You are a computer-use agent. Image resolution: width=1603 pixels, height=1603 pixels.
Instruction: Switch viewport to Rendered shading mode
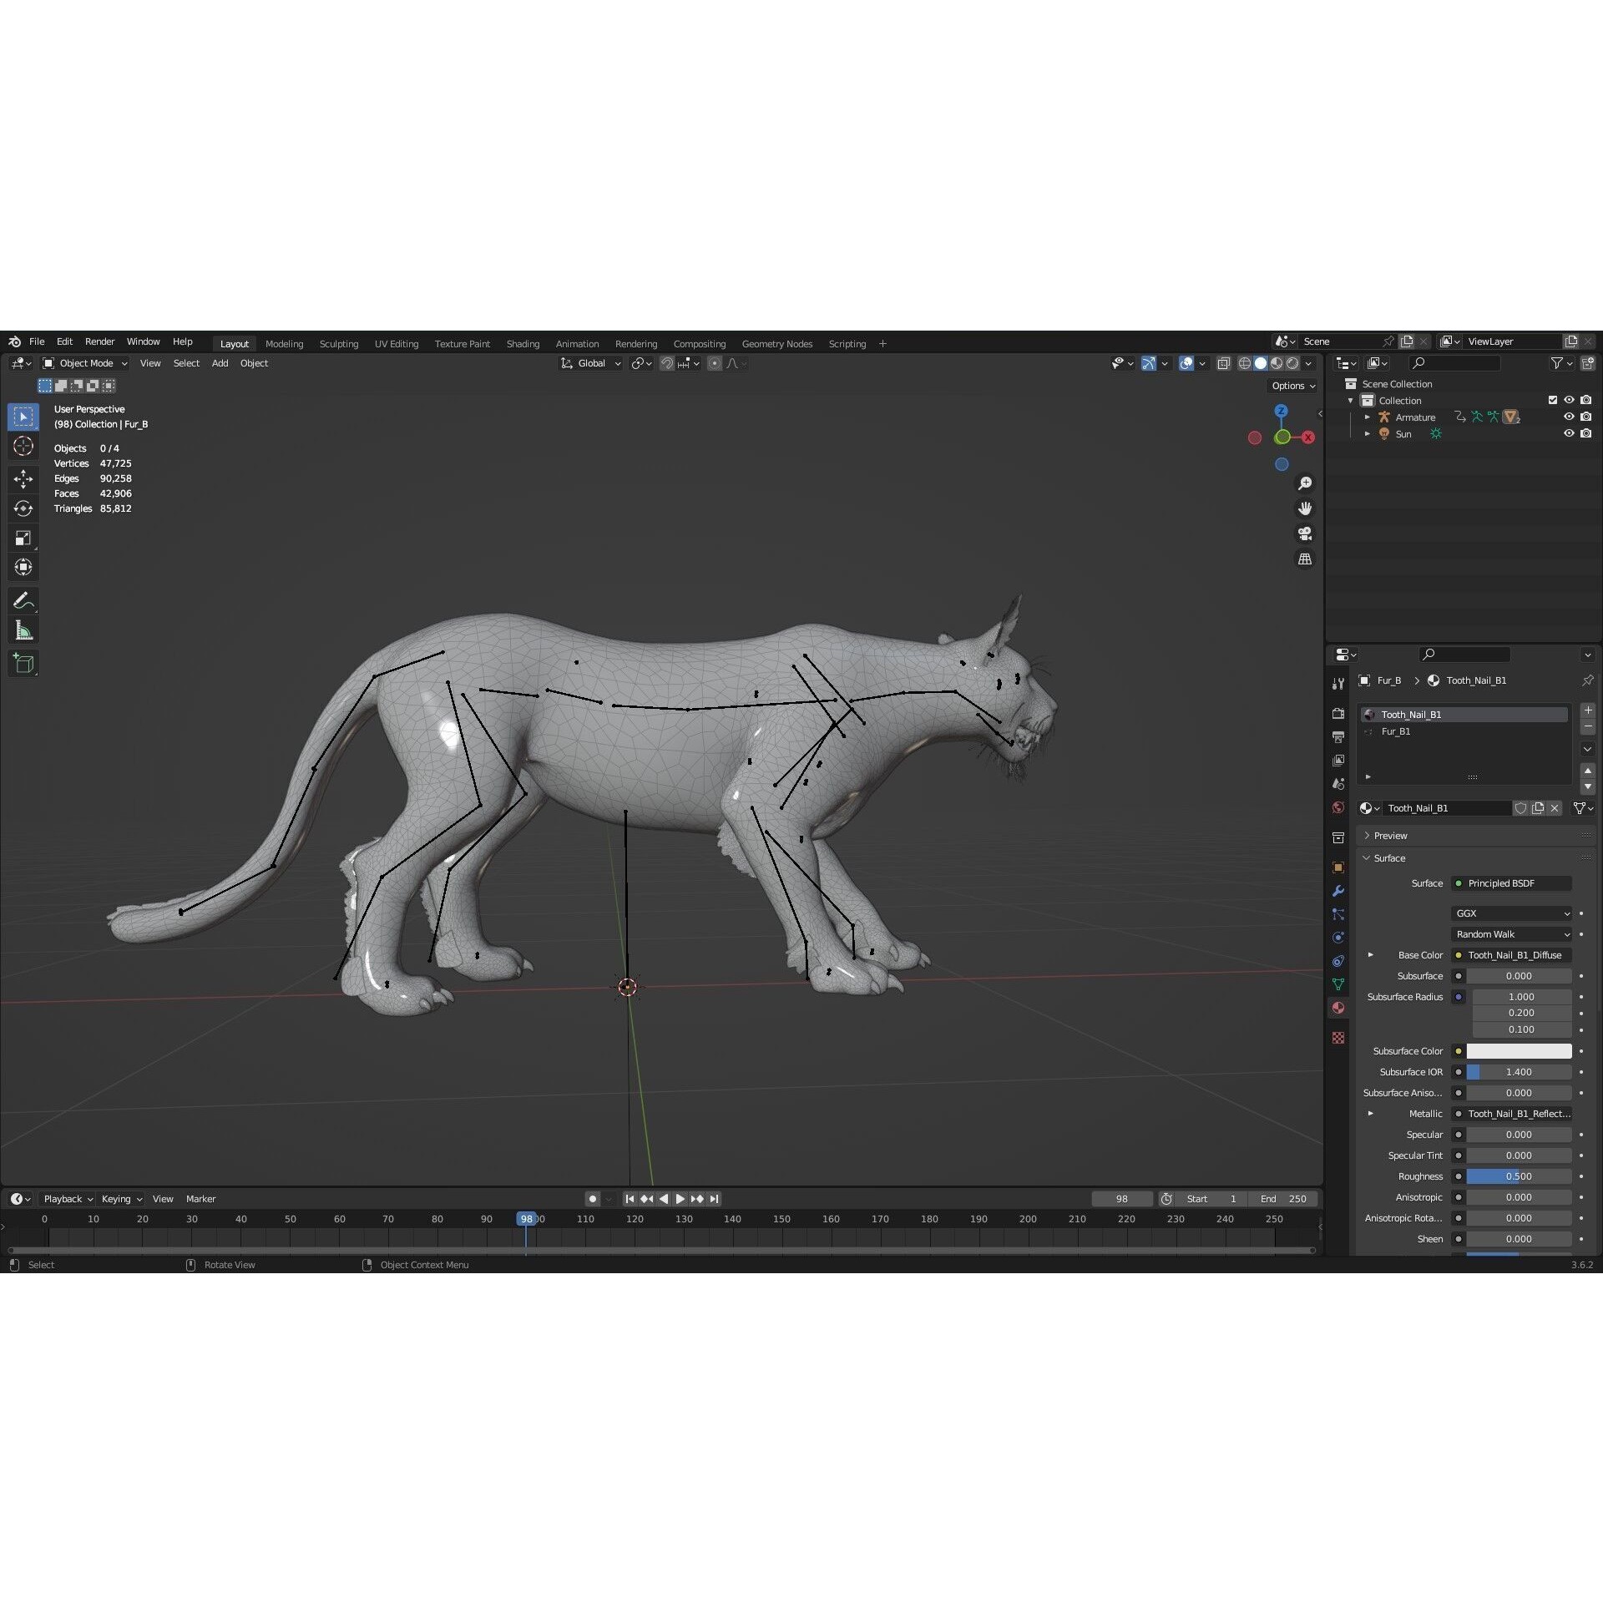pyautogui.click(x=1291, y=363)
